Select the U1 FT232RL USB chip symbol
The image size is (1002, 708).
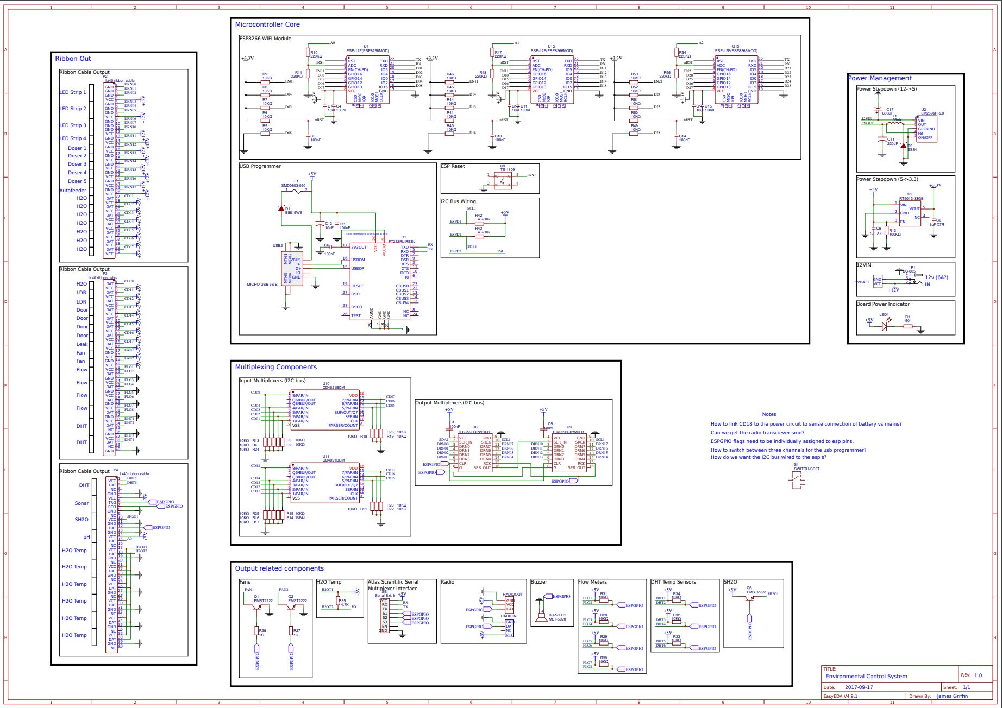(380, 281)
